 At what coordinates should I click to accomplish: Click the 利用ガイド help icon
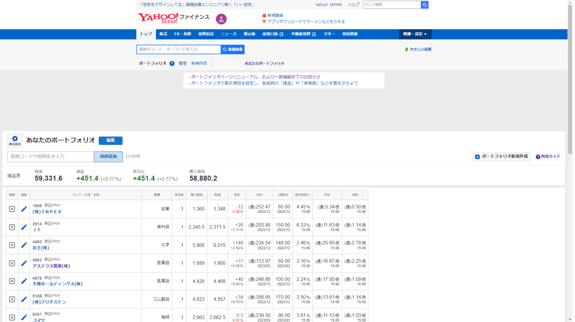[538, 157]
